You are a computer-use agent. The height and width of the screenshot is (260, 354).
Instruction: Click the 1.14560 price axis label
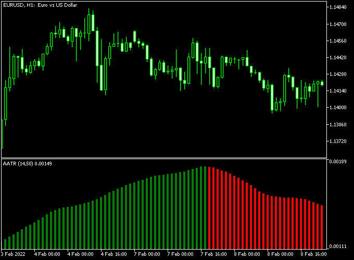[x=338, y=41]
